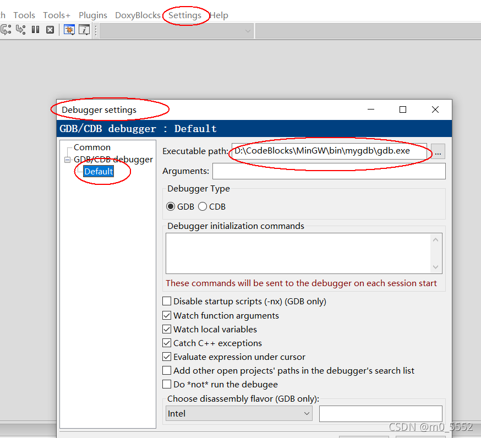This screenshot has width=481, height=438.
Task: Close the Debugger settings dialog
Action: [x=435, y=109]
